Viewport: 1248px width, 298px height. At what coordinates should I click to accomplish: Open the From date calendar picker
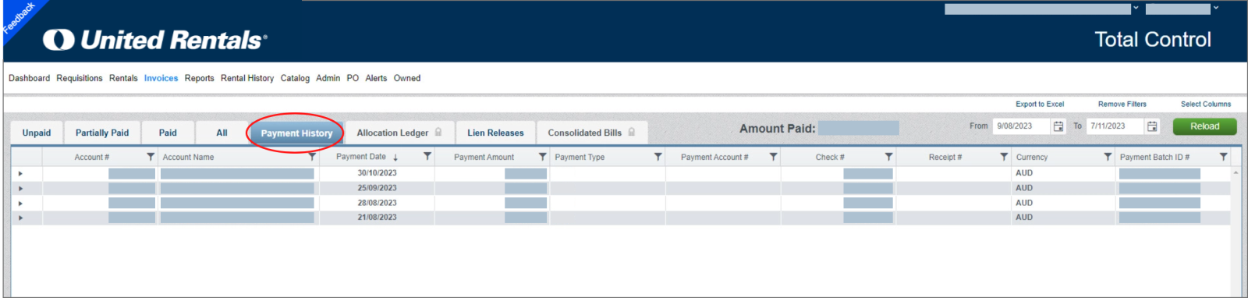point(1058,126)
